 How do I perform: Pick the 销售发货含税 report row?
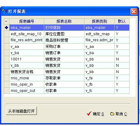pyautogui.click(x=67, y=72)
